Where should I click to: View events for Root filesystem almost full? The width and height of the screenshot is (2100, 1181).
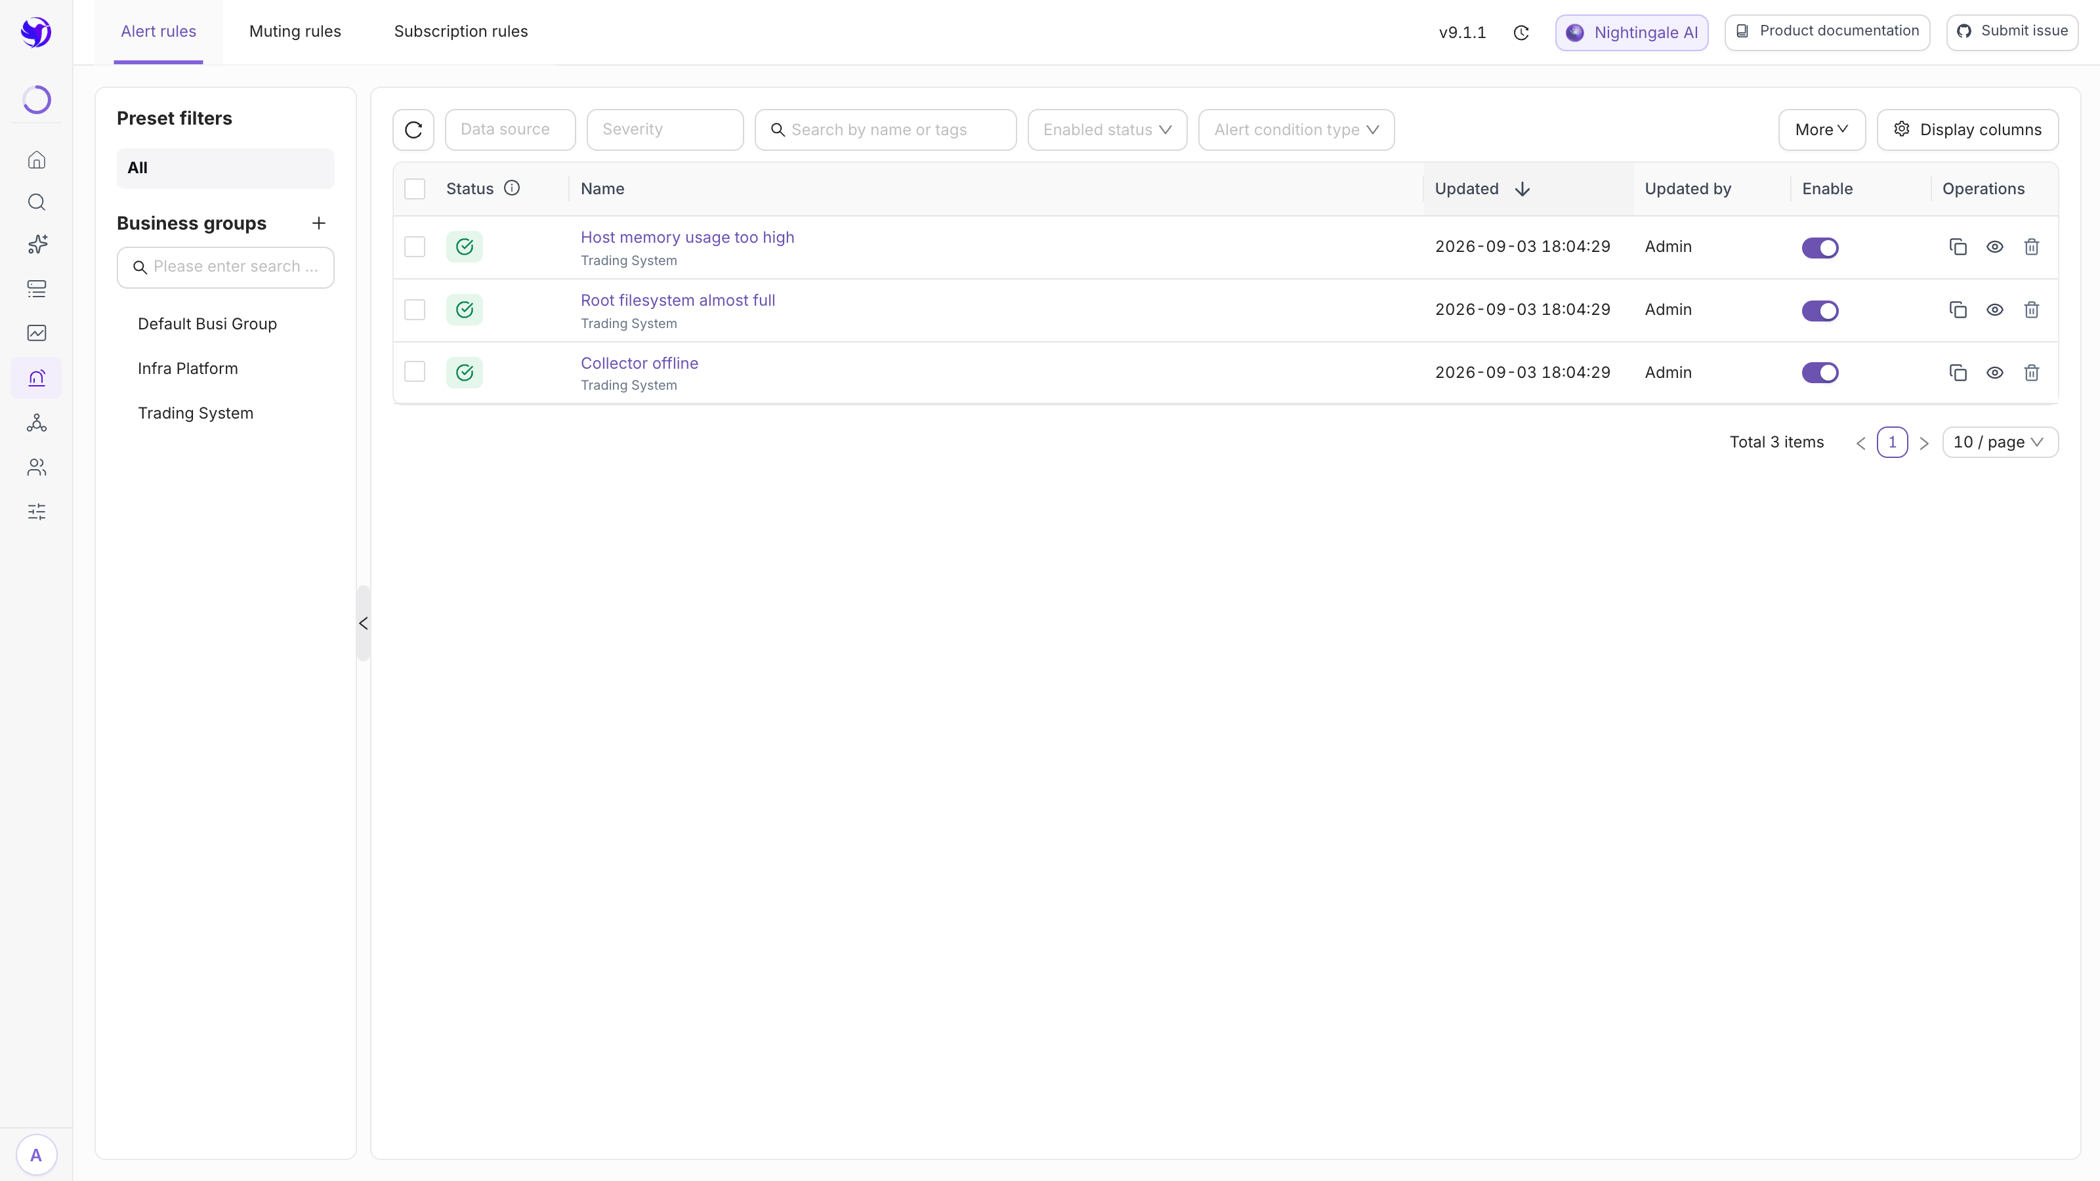(1995, 310)
